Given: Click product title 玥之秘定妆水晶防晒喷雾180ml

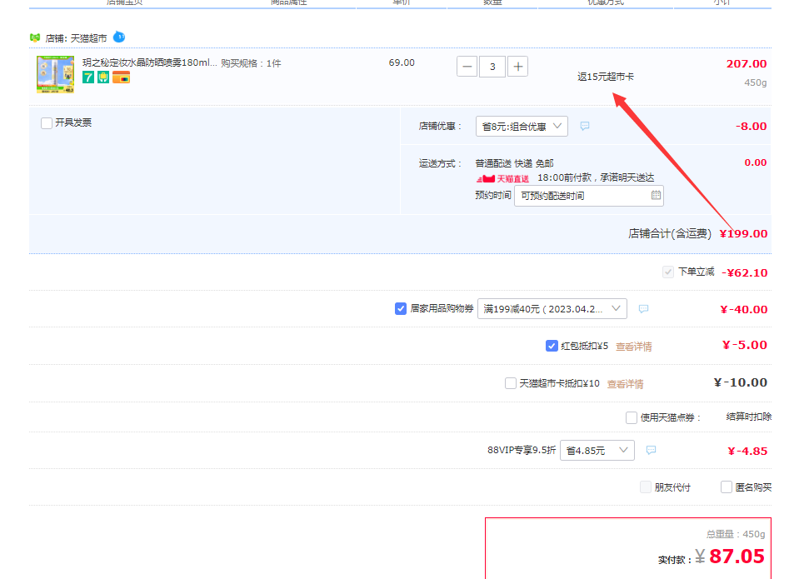Looking at the screenshot, I should (x=150, y=62).
